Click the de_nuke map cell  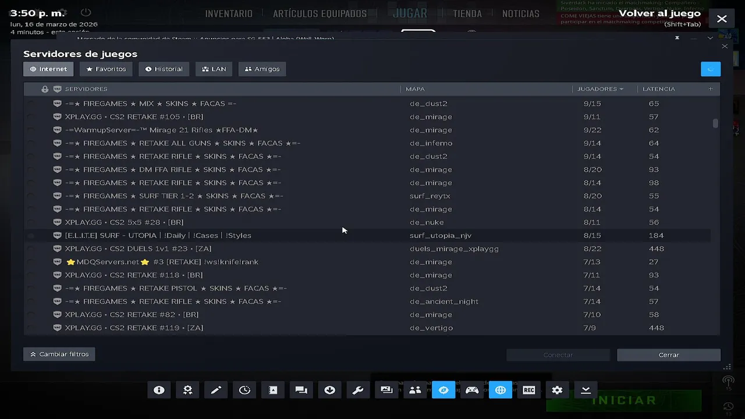(427, 222)
